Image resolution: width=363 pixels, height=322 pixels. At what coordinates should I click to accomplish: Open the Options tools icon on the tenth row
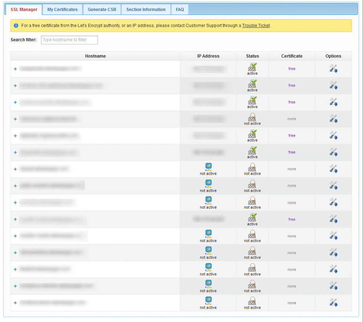333,219
